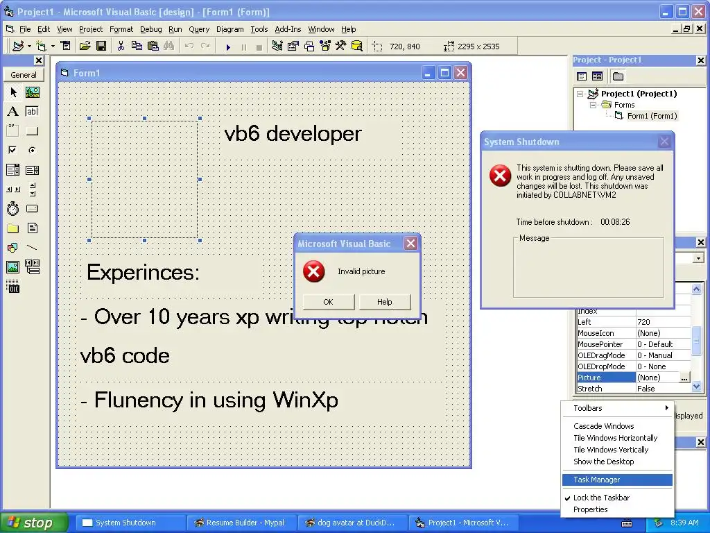Viewport: 710px width, 533px height.
Task: Select Form1 (Form1) in project tree
Action: pos(652,116)
